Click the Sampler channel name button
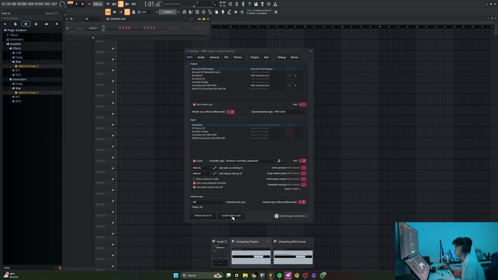 tap(93, 28)
